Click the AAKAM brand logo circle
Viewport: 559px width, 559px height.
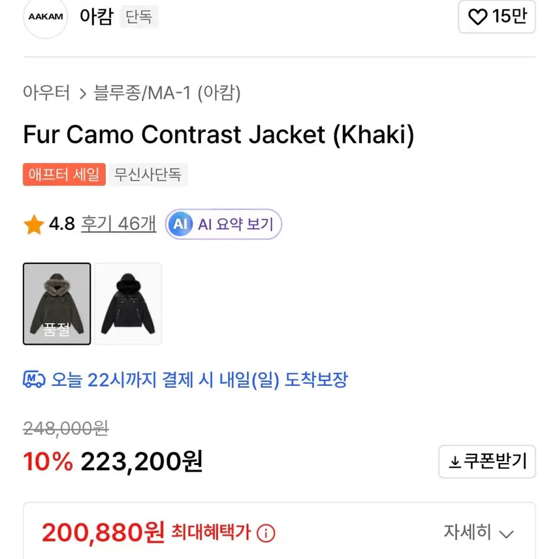44,17
